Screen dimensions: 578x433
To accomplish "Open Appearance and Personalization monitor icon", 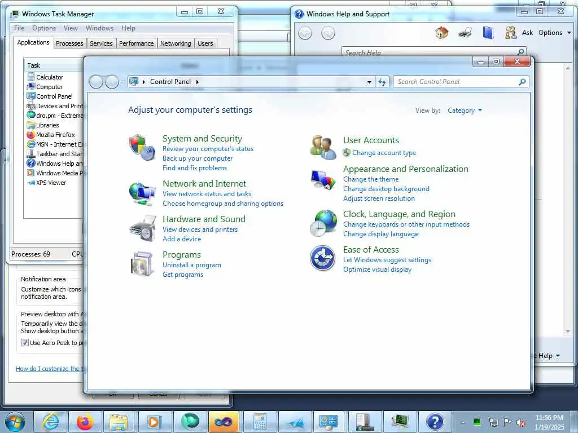I will [323, 180].
